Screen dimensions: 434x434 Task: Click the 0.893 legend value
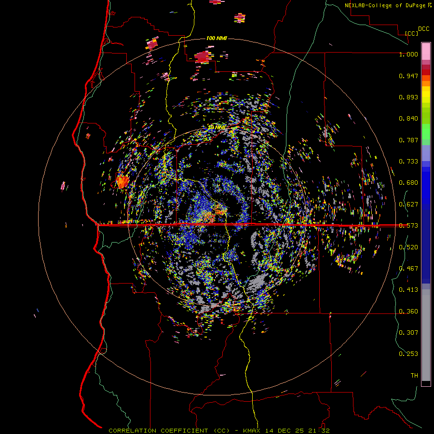(x=408, y=97)
